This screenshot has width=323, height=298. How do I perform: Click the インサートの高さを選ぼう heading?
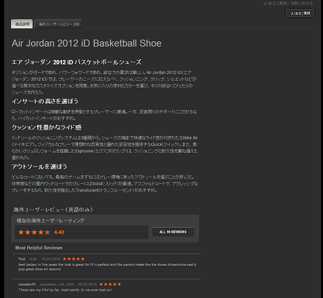[45, 101]
